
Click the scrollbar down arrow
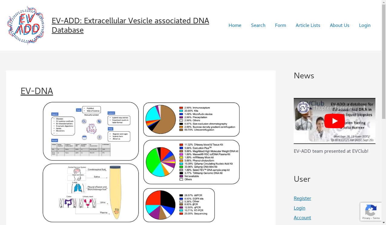coord(384,223)
